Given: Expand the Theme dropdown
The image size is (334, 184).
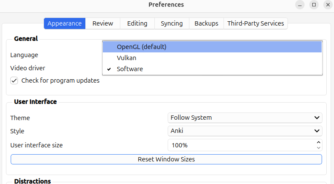Looking at the screenshot, I should tap(244, 118).
